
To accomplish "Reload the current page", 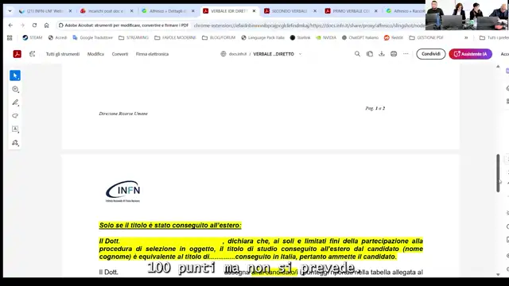I will pos(34,25).
